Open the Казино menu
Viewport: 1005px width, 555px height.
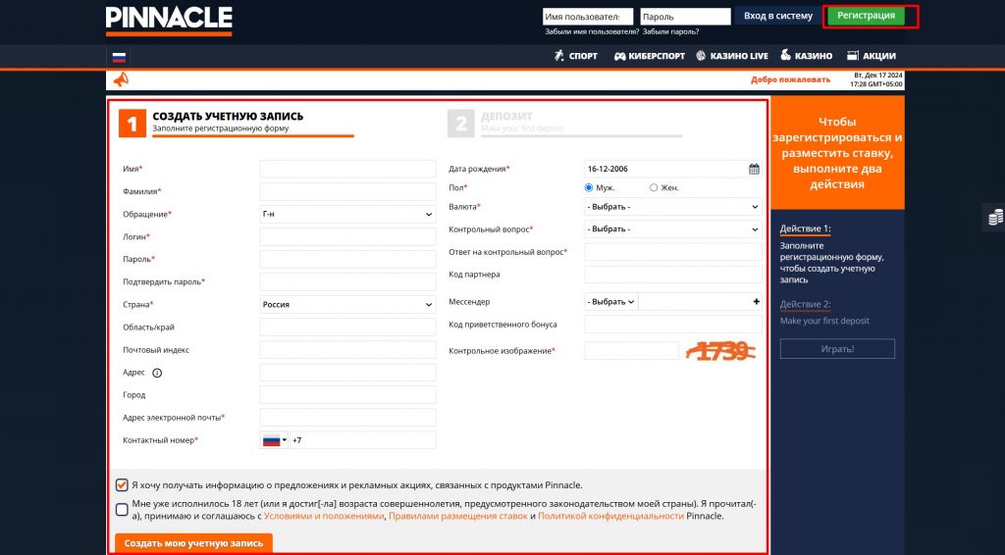pyautogui.click(x=806, y=56)
